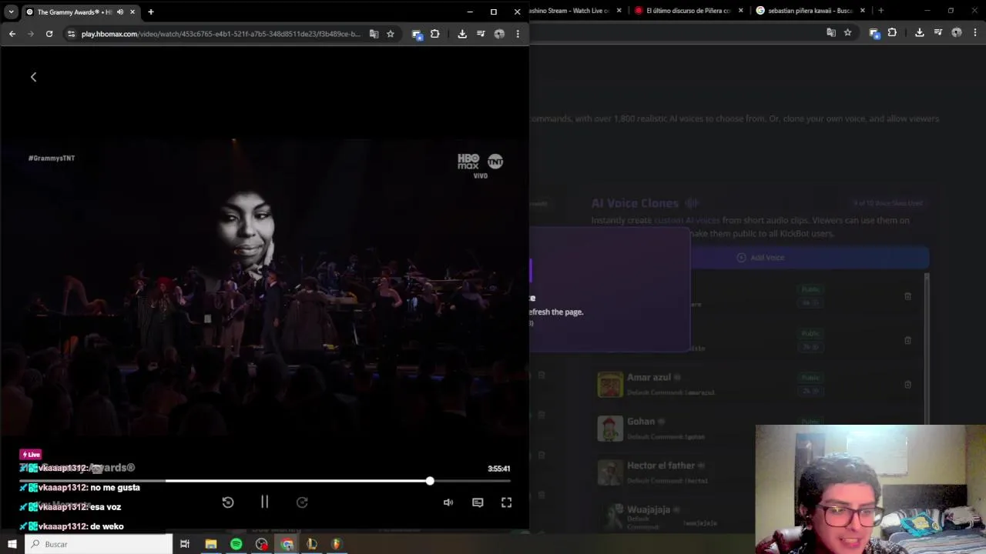
Task: Toggle Public badge on Amar azul
Action: click(810, 378)
